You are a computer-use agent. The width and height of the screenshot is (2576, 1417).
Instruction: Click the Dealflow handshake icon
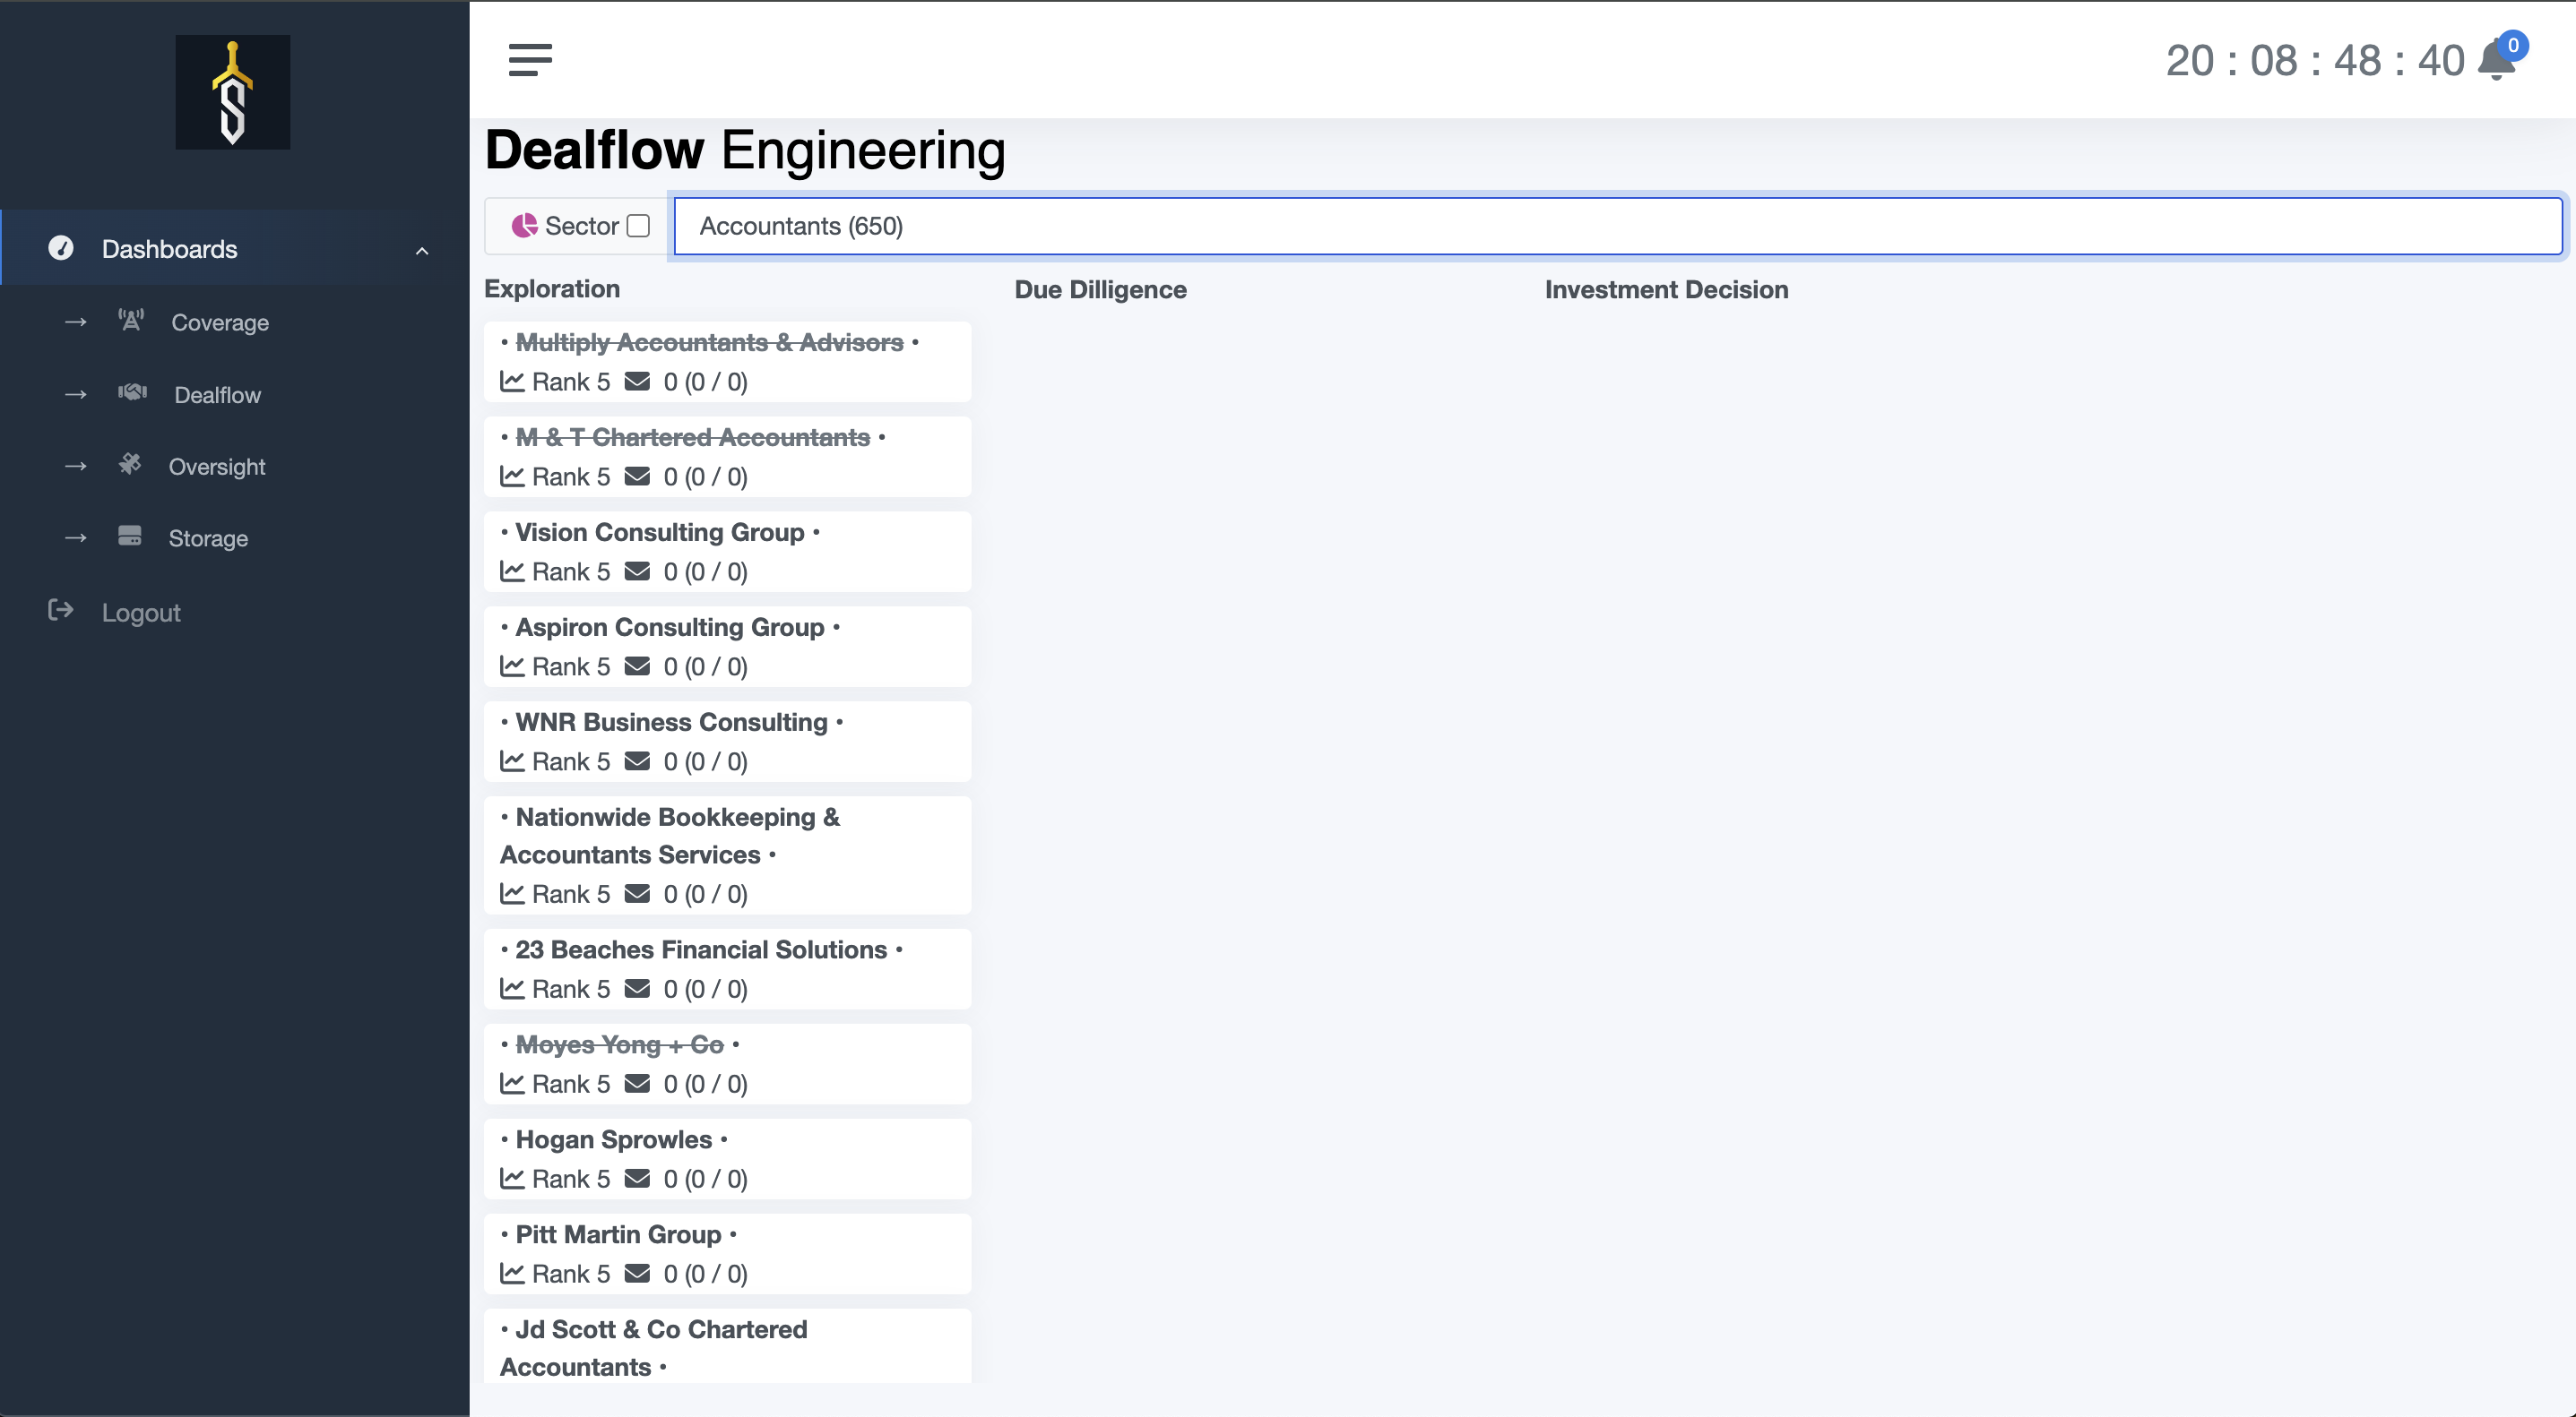132,392
